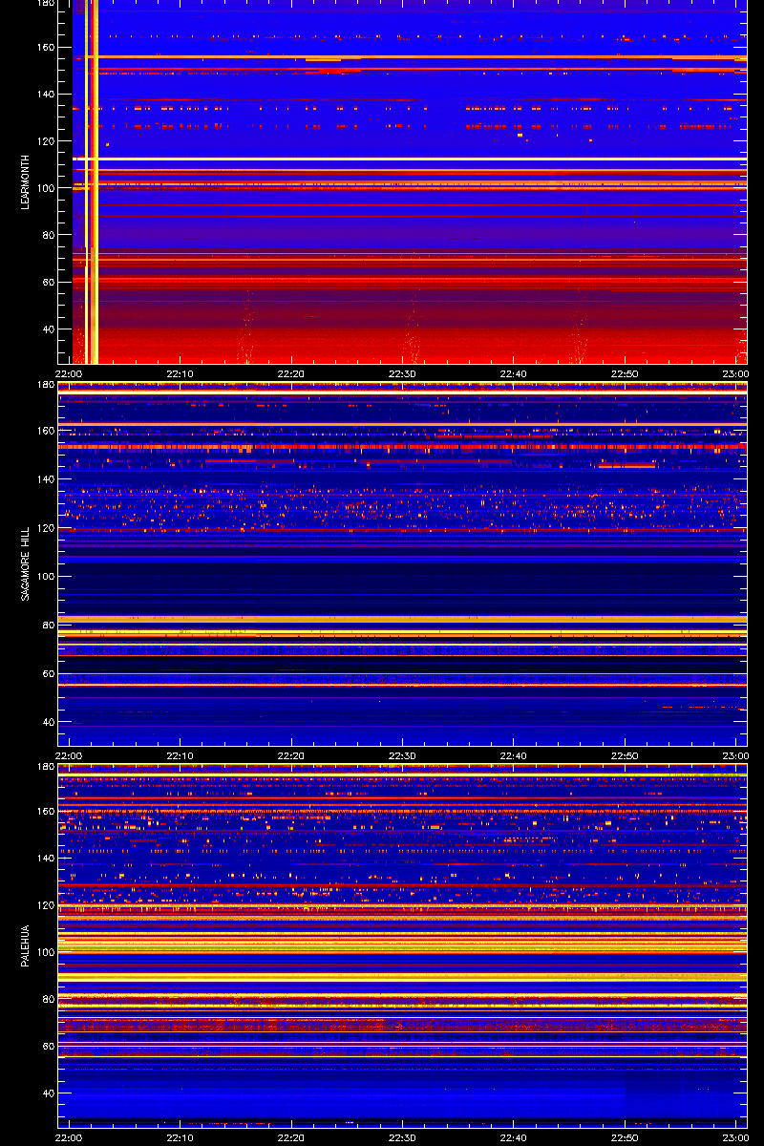Click 23:00 time label of Sagamore Hill panel
The height and width of the screenshot is (1146, 764).
pyautogui.click(x=735, y=755)
